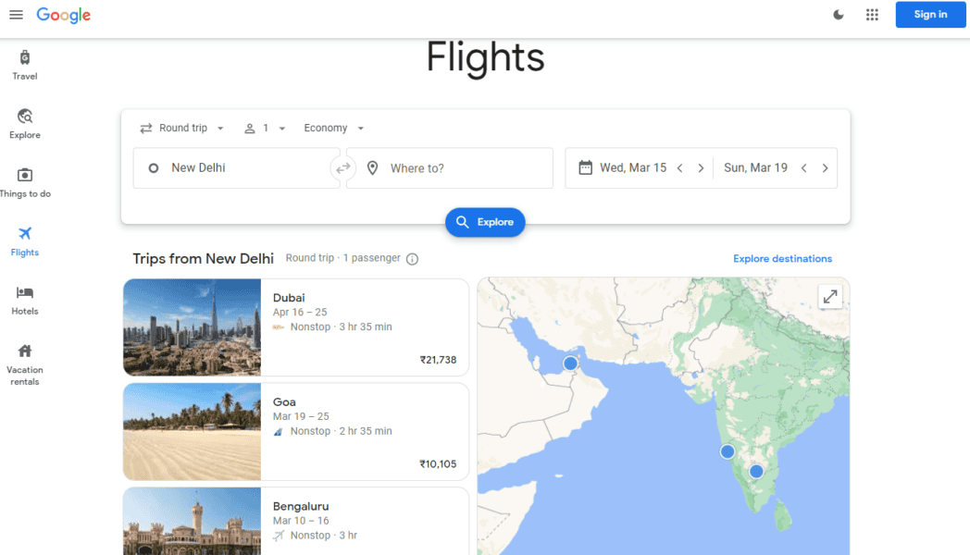The height and width of the screenshot is (555, 970).
Task: Open the Economy cabin class dropdown
Action: [x=333, y=128]
